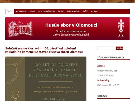Open the SBOR menu item
The width and height of the screenshot is (135, 101).
point(32,12)
